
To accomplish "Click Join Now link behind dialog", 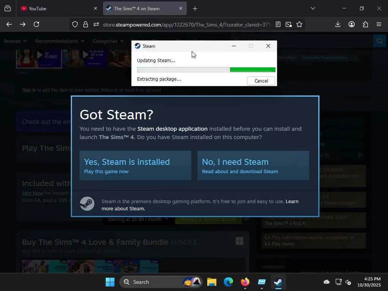I will (33, 193).
